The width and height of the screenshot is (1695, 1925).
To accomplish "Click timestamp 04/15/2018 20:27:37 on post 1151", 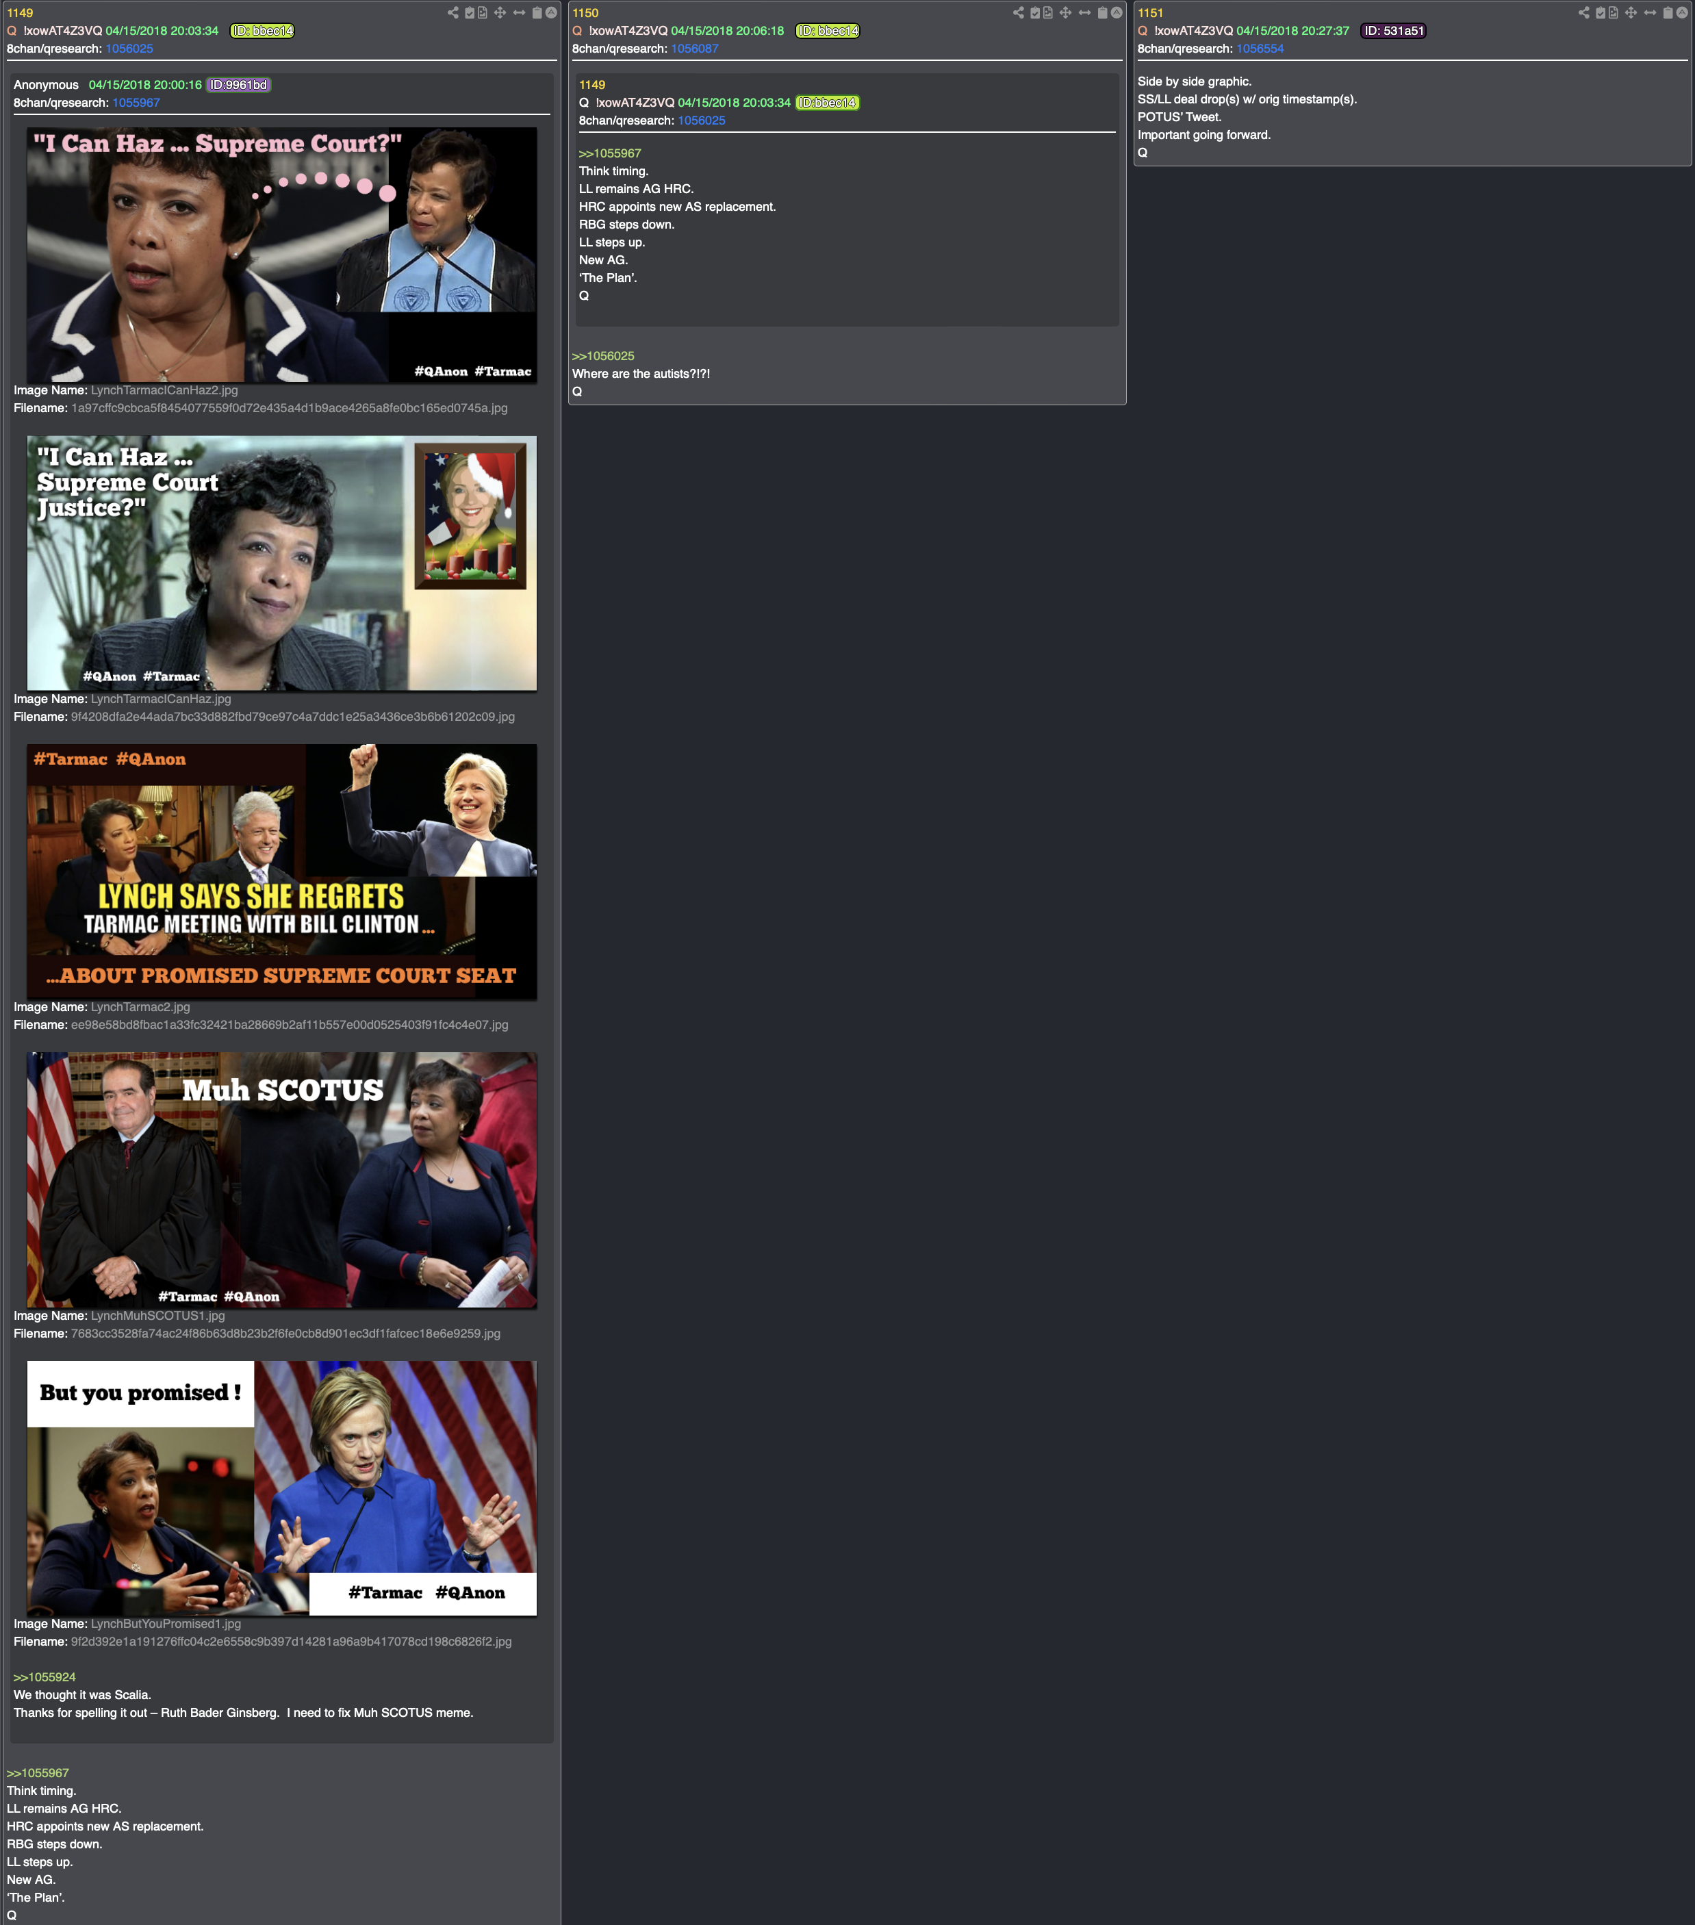I will pyautogui.click(x=1293, y=31).
